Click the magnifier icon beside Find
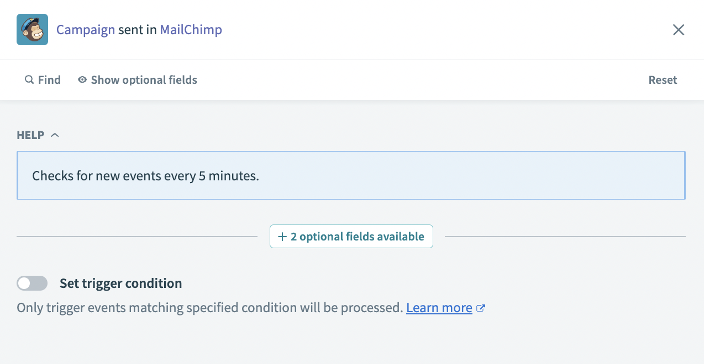The height and width of the screenshot is (364, 704). (29, 80)
